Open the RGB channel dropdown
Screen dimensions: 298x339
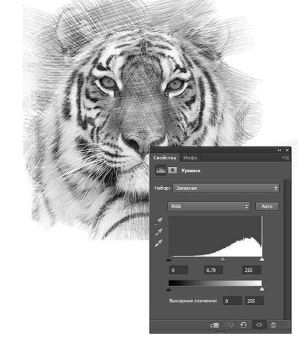tap(209, 206)
